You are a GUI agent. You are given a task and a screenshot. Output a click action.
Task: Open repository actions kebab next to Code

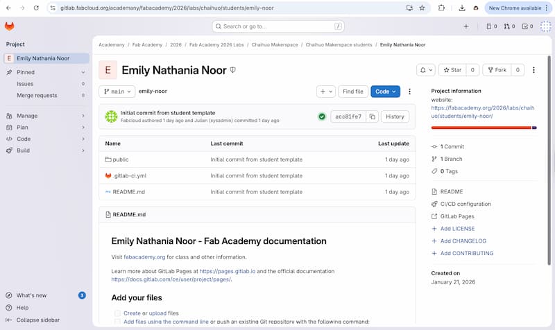[409, 92]
